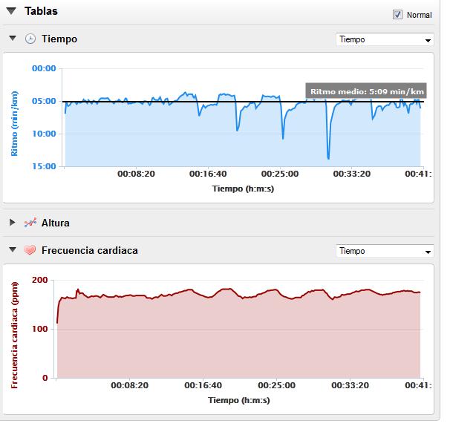Collapse the Frecuencia cardiaca section
The image size is (450, 435).
[13, 249]
